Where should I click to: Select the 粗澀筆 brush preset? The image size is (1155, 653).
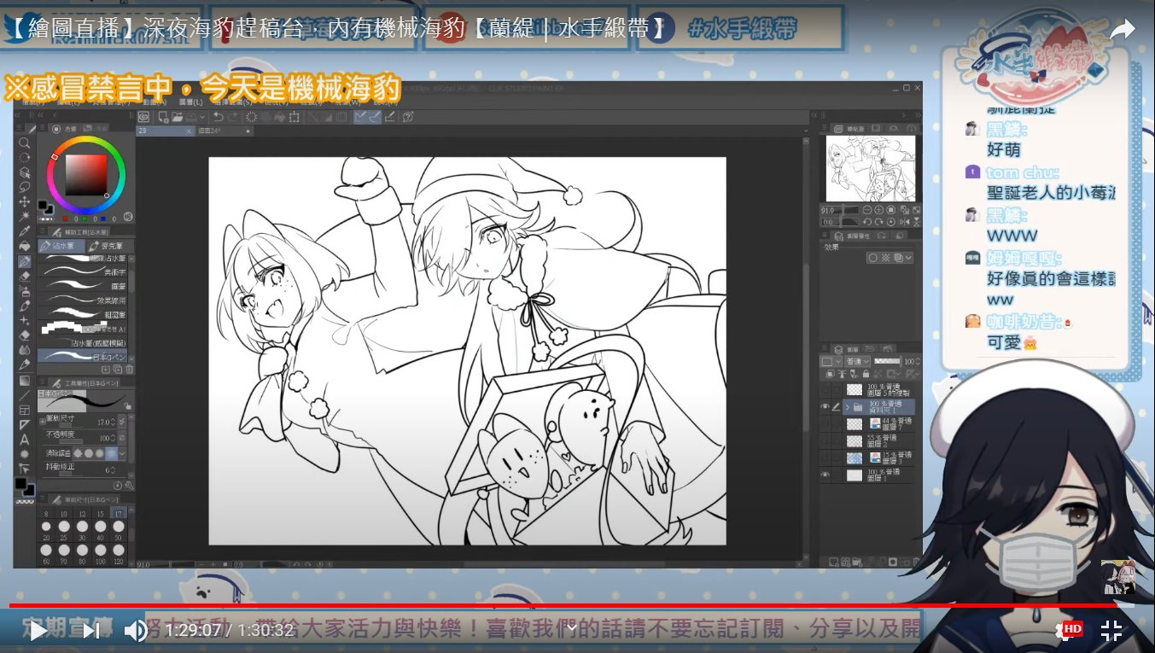(x=80, y=313)
